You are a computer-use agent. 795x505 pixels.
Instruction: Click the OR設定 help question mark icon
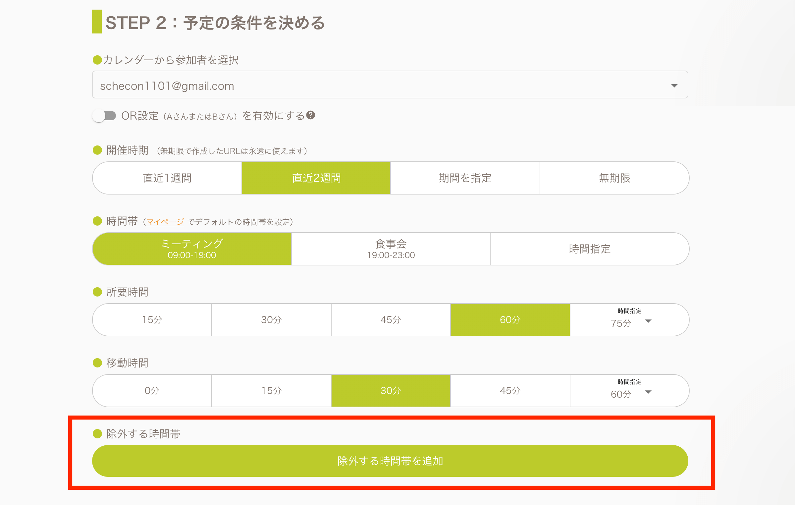pyautogui.click(x=310, y=115)
